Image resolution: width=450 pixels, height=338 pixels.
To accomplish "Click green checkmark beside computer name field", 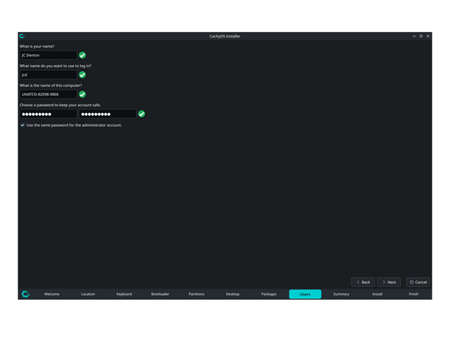I will click(x=82, y=94).
